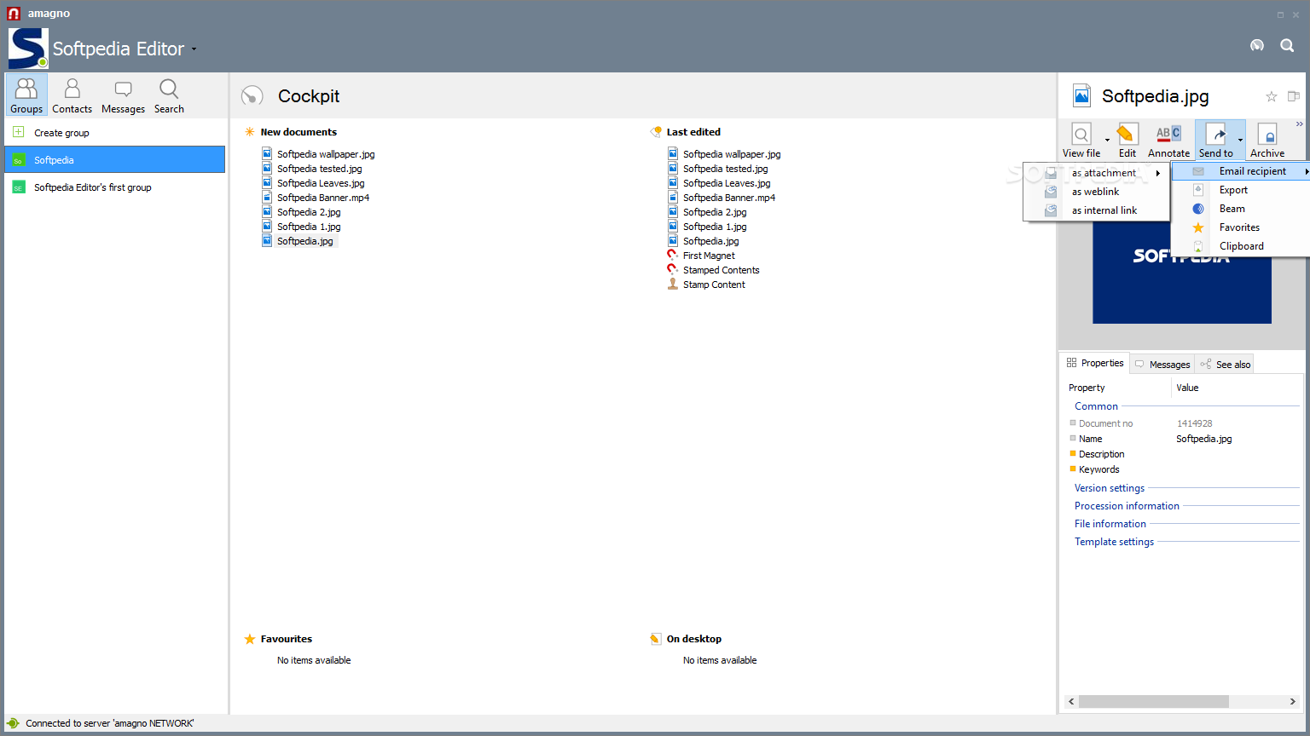Click the Softpedia.jpg document icon in header
This screenshot has width=1310, height=736.
[1081, 95]
